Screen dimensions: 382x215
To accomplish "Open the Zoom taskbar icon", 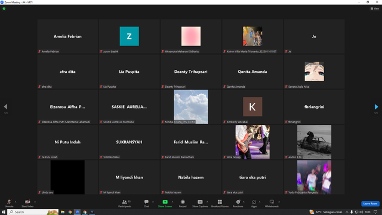I will coord(78,212).
